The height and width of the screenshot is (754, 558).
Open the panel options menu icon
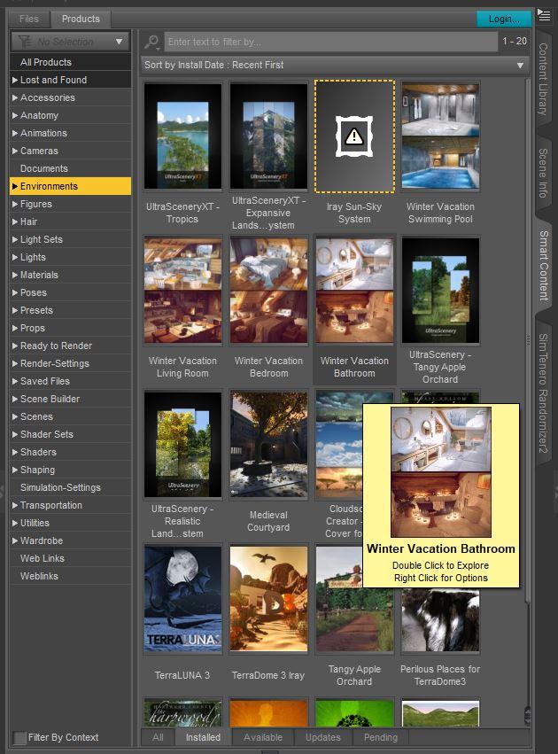pyautogui.click(x=544, y=15)
